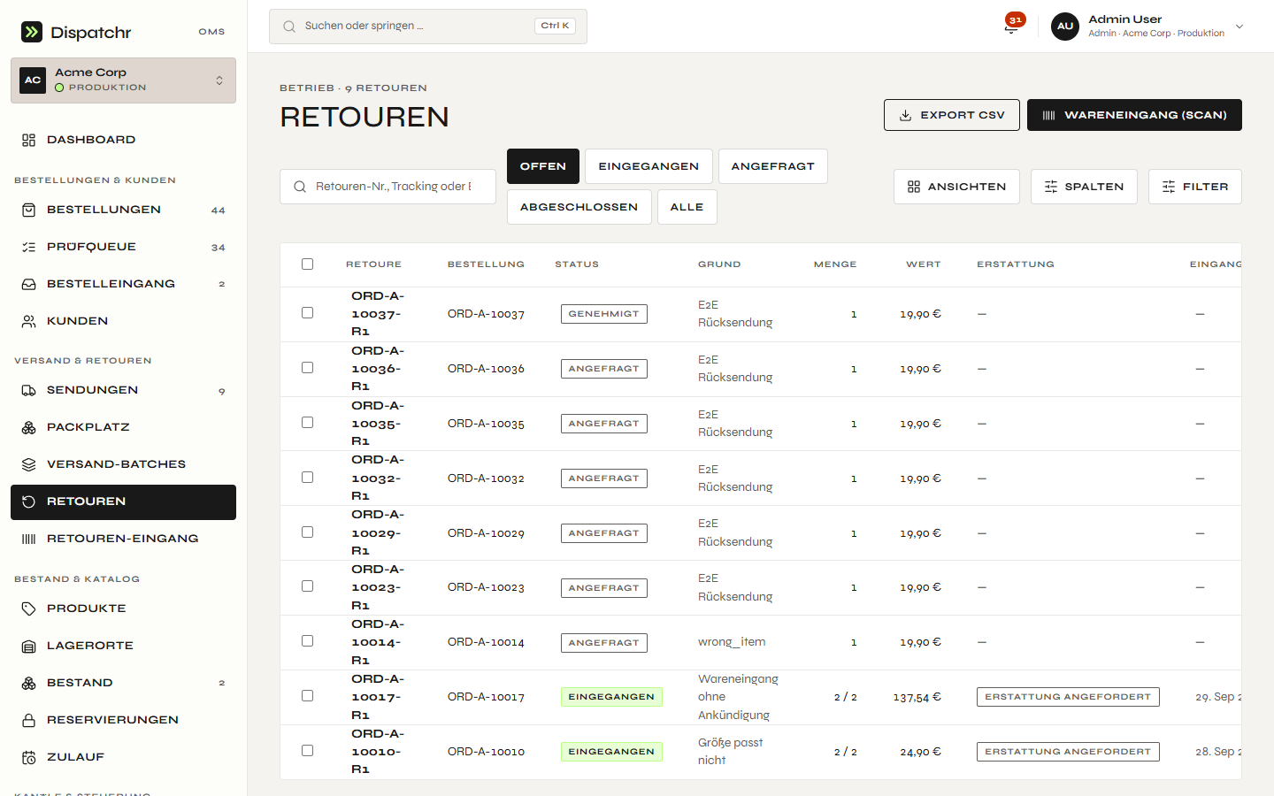Click the Dispatchr logo icon
The image size is (1274, 796).
click(32, 32)
